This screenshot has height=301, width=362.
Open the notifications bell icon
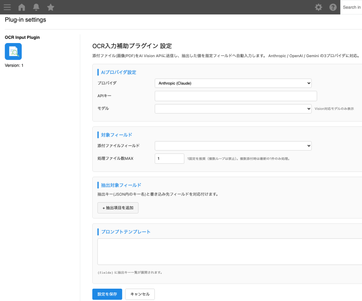[36, 7]
